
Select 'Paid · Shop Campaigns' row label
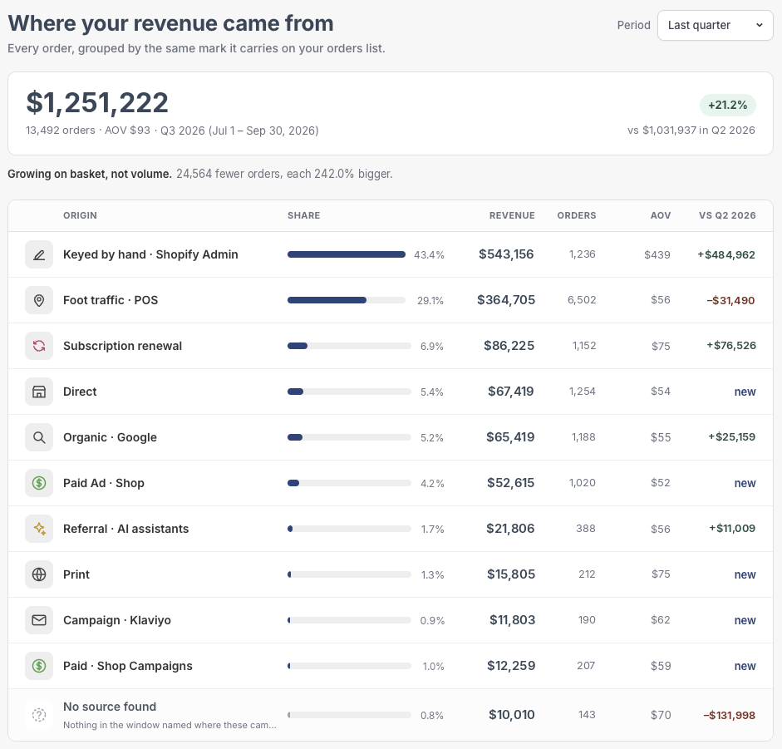click(128, 666)
